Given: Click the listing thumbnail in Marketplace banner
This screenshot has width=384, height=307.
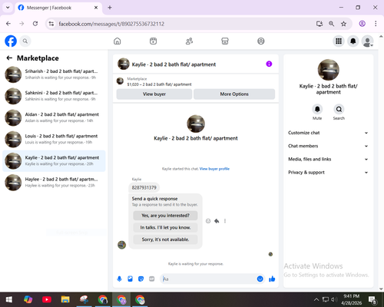Looking at the screenshot, I should (120, 81).
